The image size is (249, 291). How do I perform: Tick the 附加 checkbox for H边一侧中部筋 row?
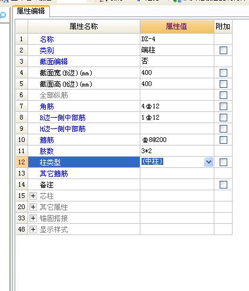pyautogui.click(x=223, y=128)
